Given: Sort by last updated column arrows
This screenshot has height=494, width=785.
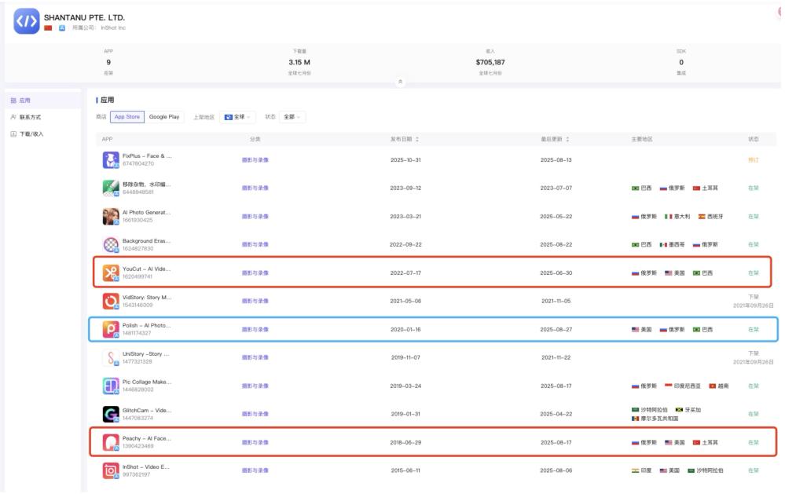Looking at the screenshot, I should click(x=567, y=139).
